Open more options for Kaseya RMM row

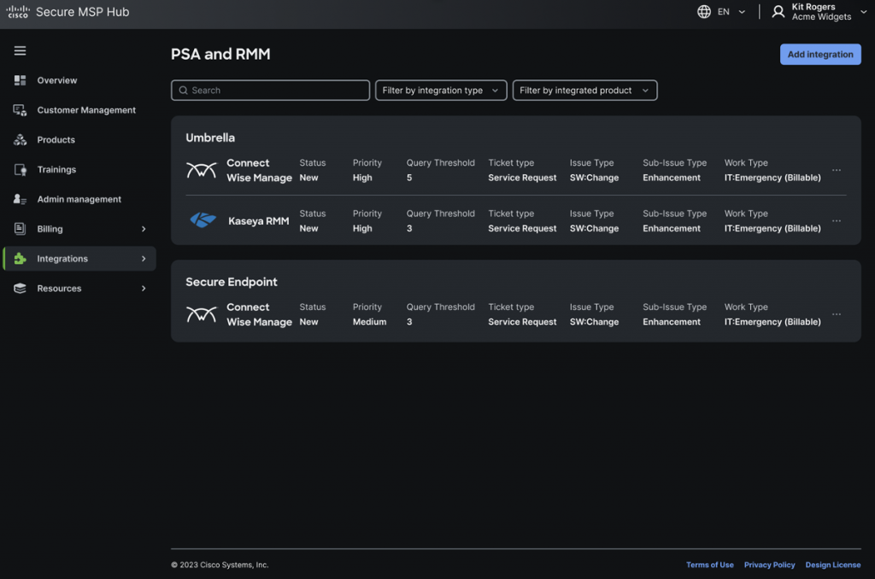point(836,221)
